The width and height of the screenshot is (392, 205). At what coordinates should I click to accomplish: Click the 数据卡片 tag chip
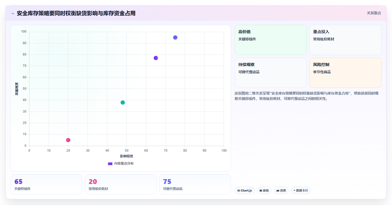301,190
